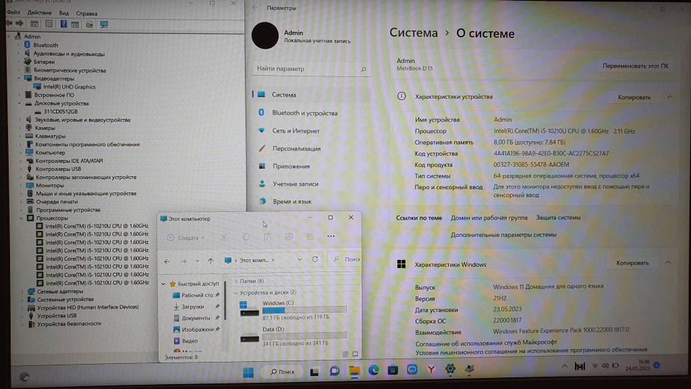Copy Windows specifications with Копировать
691x389 pixels.
(632, 263)
